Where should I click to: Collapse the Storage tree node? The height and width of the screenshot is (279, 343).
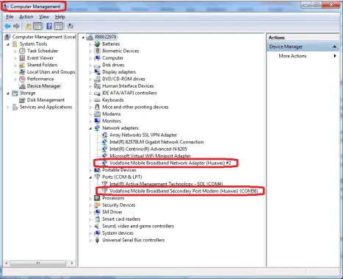pyautogui.click(x=8, y=93)
